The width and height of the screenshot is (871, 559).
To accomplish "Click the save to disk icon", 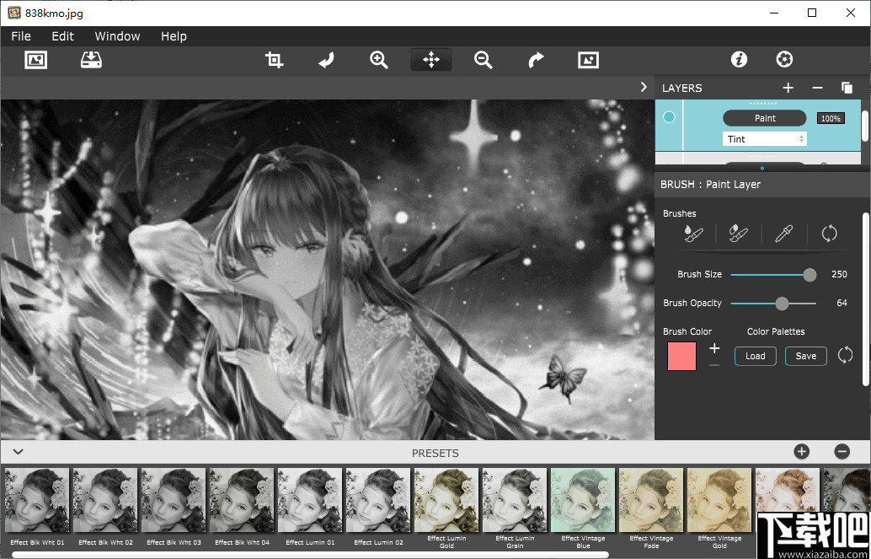I will click(x=91, y=60).
